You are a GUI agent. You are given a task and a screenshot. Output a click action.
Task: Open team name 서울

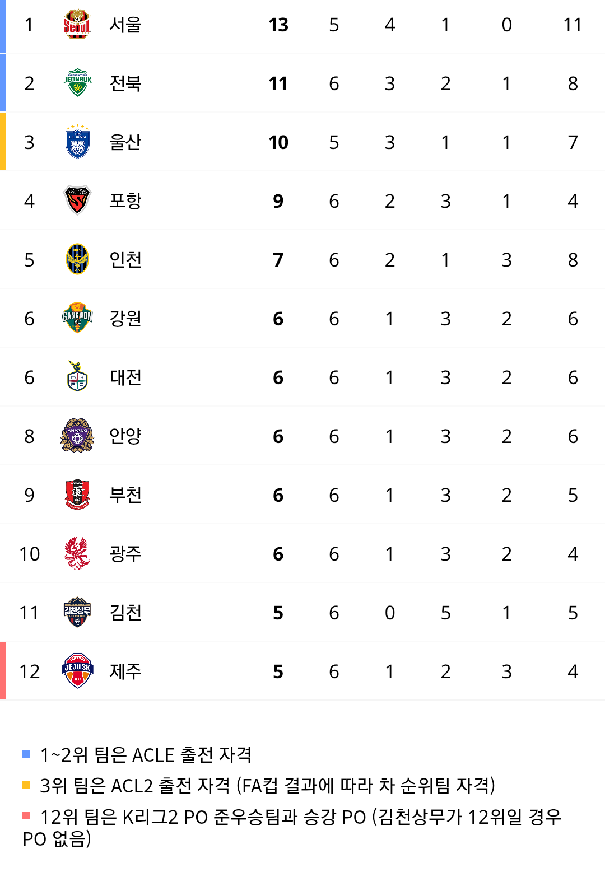click(125, 25)
